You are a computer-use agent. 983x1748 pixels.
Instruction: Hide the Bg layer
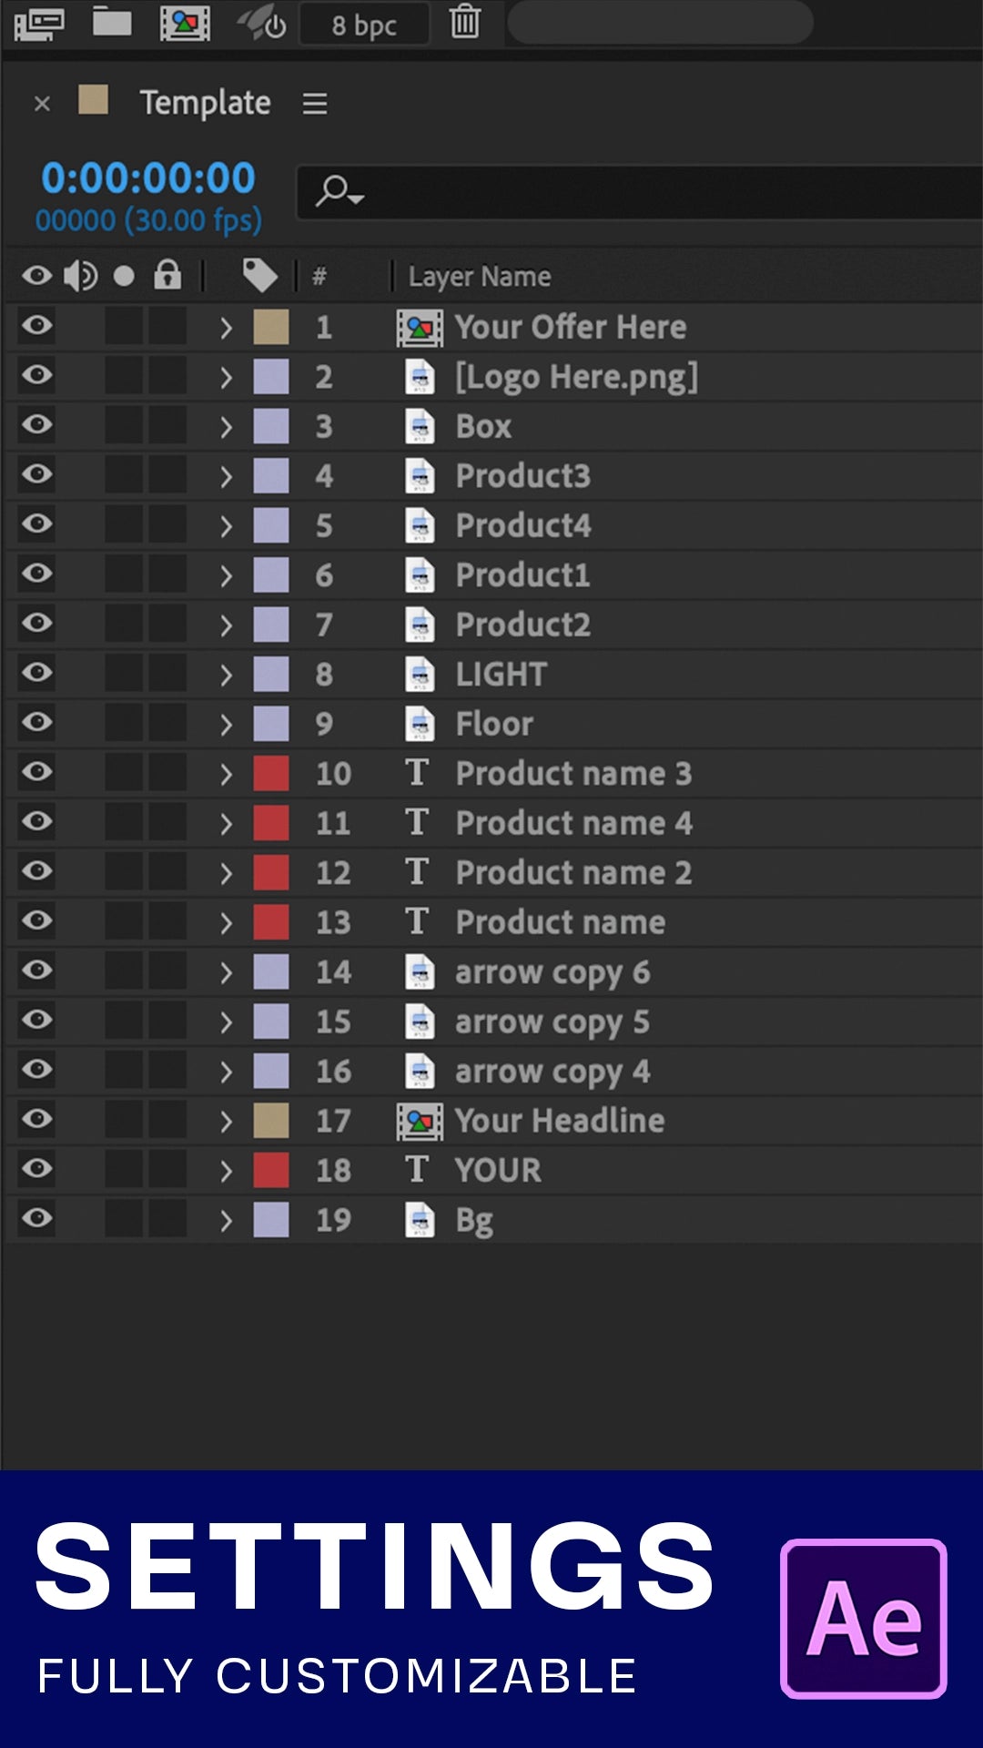pos(37,1218)
